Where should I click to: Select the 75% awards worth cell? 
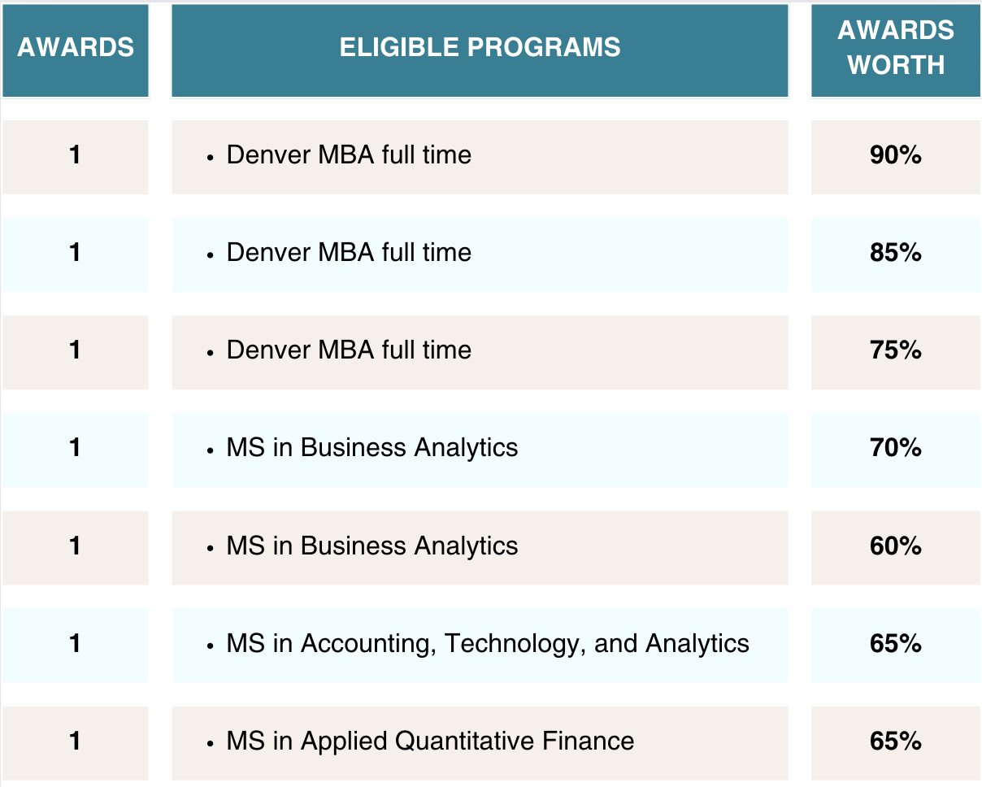[x=896, y=350]
